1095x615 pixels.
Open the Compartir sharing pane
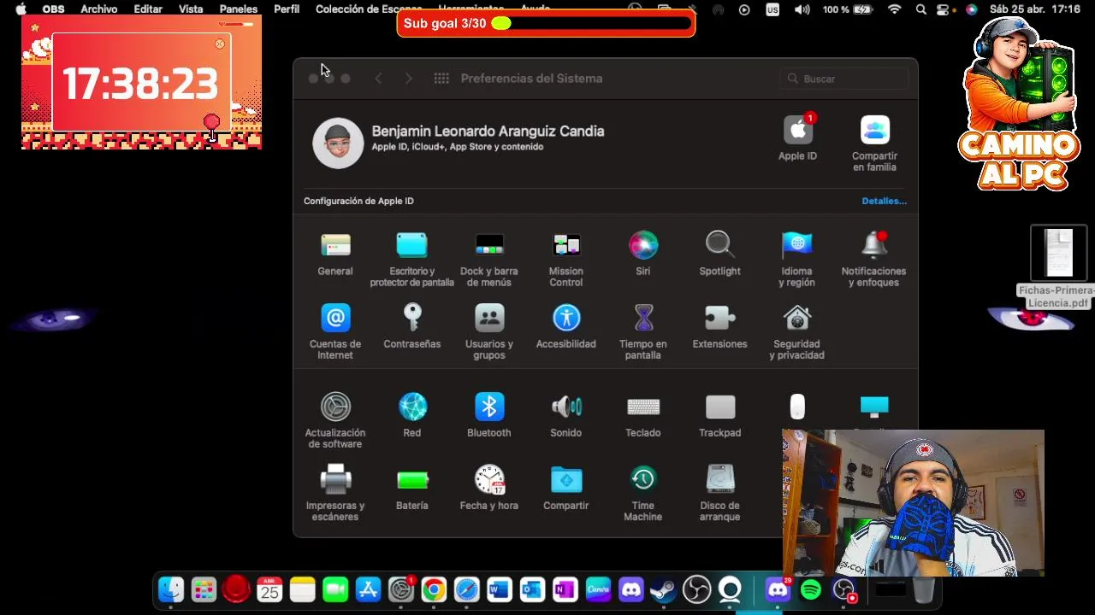coord(565,488)
